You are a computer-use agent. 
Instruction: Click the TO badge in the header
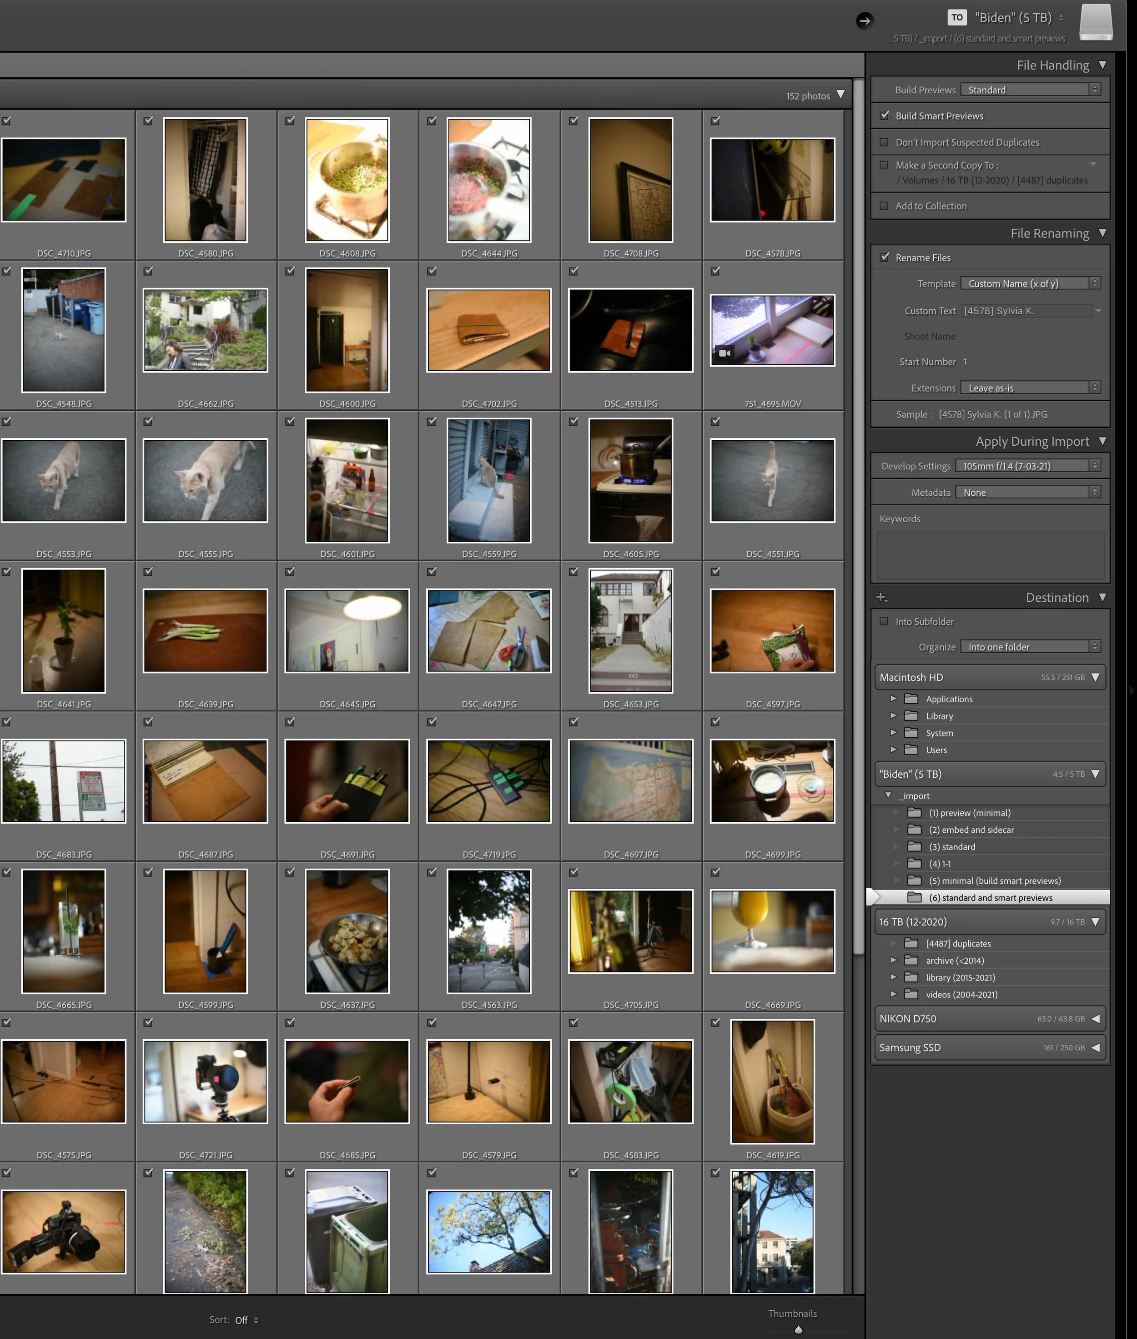pyautogui.click(x=956, y=17)
